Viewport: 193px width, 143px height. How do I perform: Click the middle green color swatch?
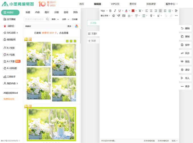(71, 41)
